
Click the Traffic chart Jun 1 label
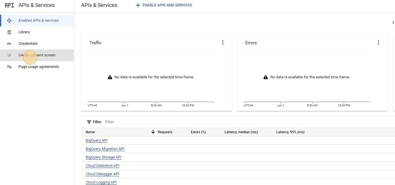point(125,106)
